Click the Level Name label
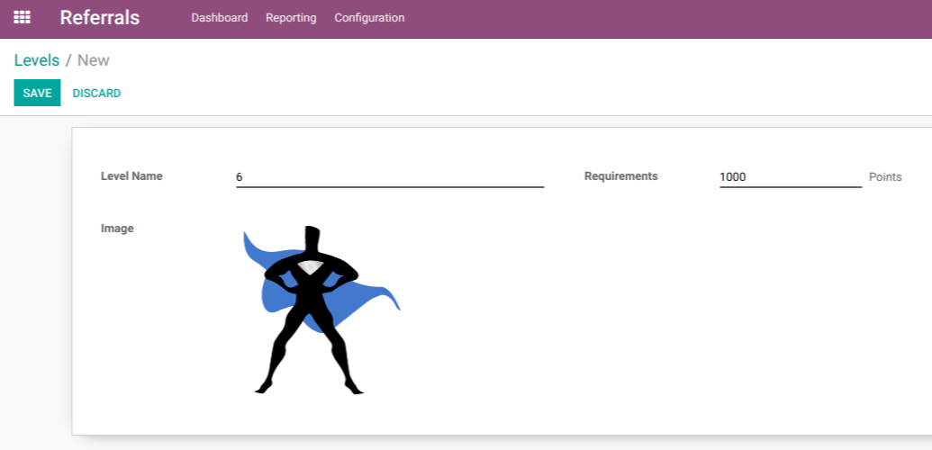 (131, 176)
